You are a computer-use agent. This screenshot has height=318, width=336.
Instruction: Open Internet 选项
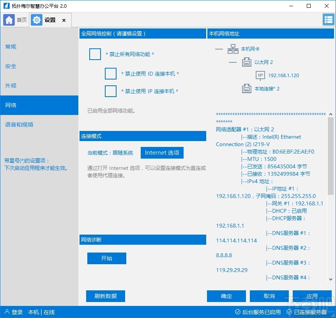162,153
